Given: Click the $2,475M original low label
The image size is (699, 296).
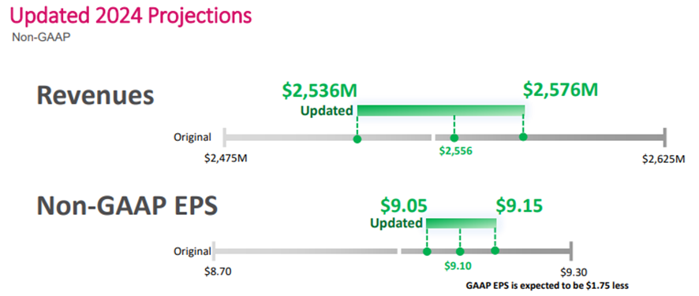Looking at the screenshot, I should pyautogui.click(x=226, y=158).
